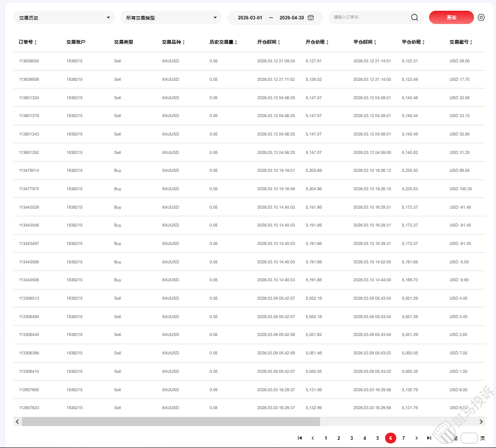Sort by 开仓时间 column arrow
This screenshot has width=496, height=448.
(279, 42)
